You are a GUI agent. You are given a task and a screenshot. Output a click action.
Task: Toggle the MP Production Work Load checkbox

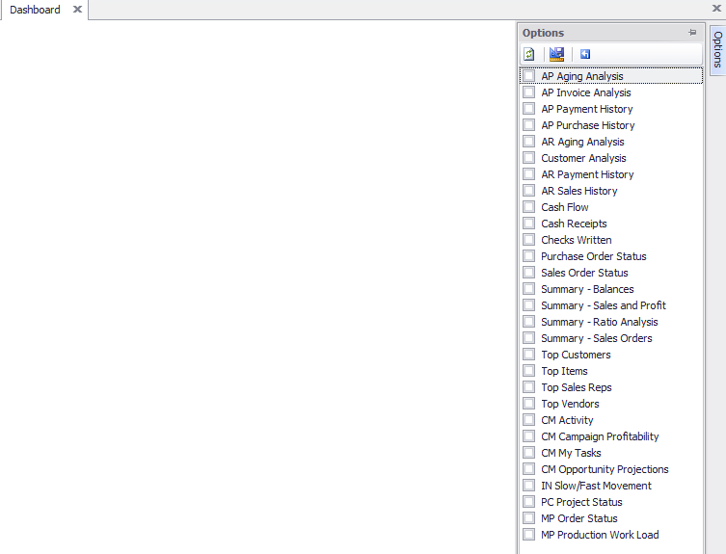tap(528, 535)
